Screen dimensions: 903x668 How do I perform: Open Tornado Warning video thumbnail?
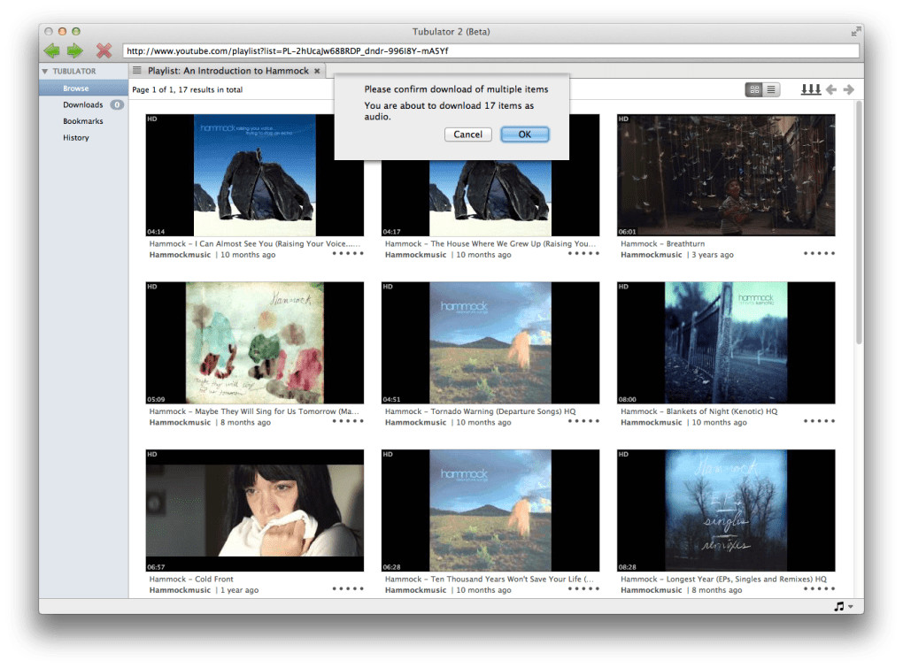click(490, 343)
